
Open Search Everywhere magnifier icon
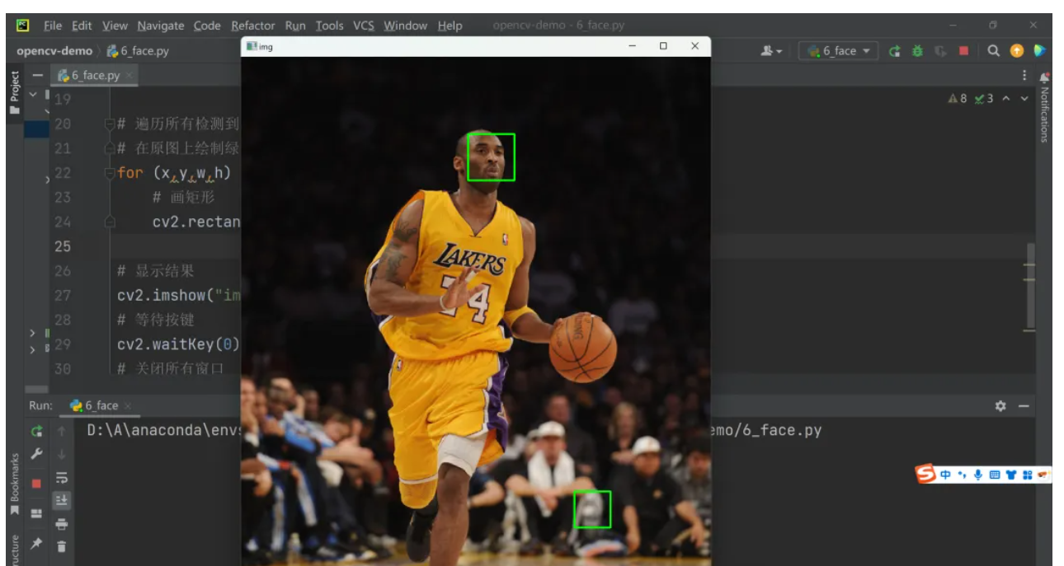(993, 51)
